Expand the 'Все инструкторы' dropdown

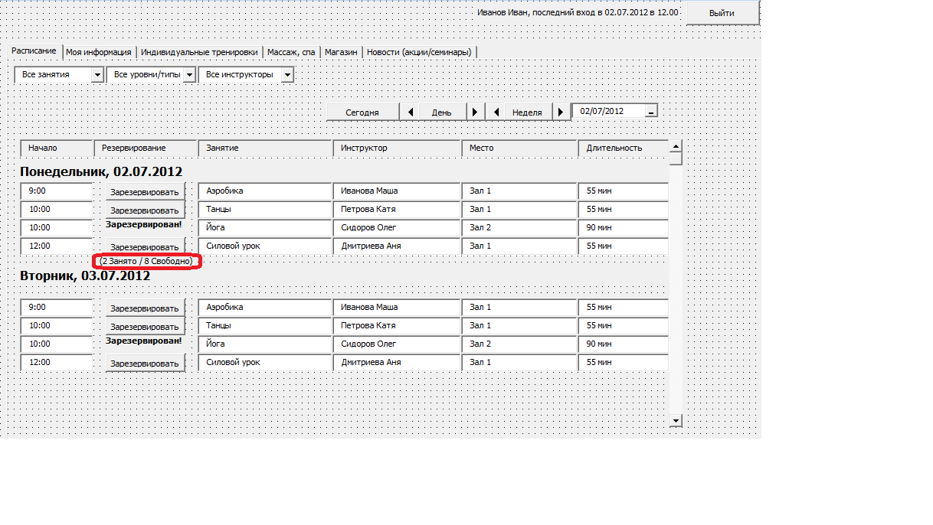[287, 75]
